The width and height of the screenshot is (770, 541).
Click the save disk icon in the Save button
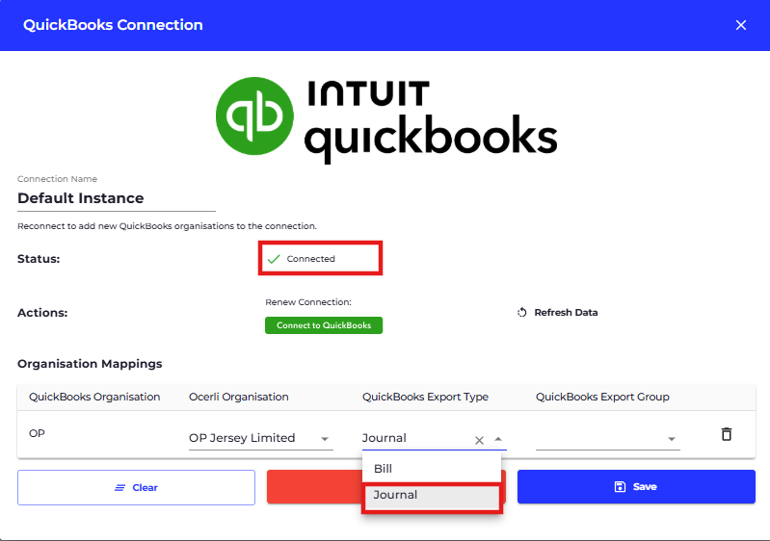[620, 486]
